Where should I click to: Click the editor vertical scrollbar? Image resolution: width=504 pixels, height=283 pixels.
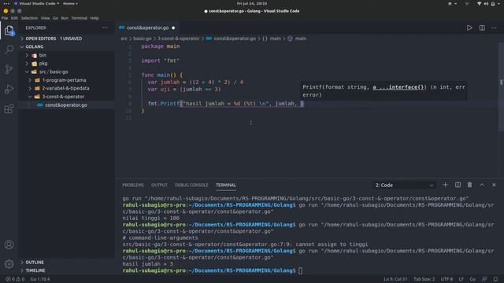coord(501,86)
